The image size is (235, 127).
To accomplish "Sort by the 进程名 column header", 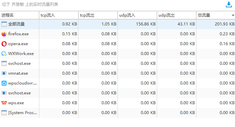I will [19, 15].
